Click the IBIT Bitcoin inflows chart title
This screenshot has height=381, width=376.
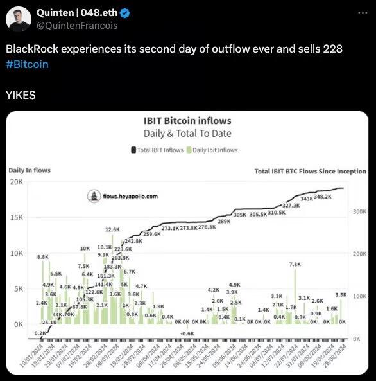[187, 121]
